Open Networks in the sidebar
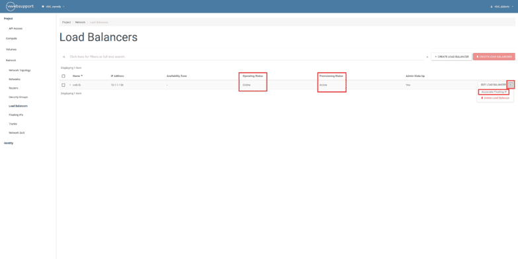The height and width of the screenshot is (259, 518). (x=15, y=79)
